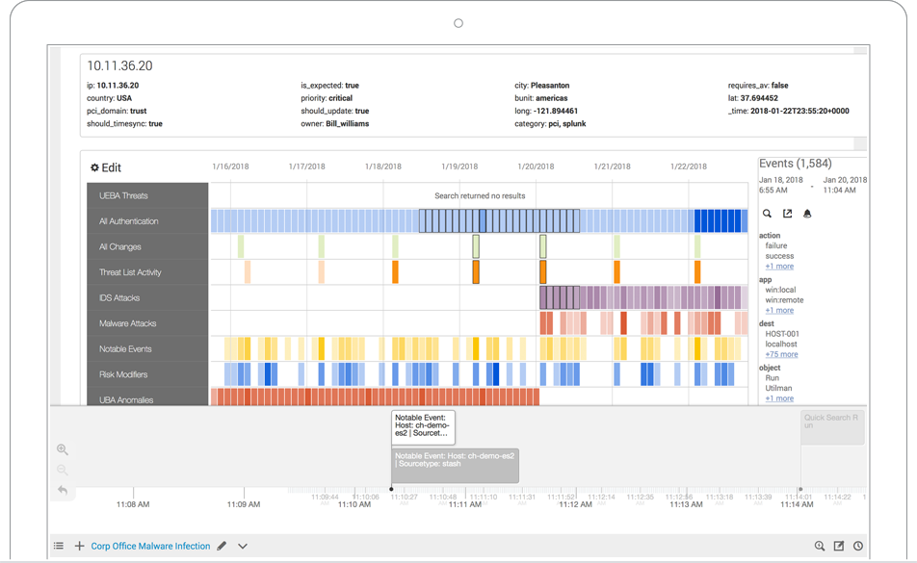The image size is (917, 563).
Task: Click the win:local app value
Action: pyautogui.click(x=781, y=290)
